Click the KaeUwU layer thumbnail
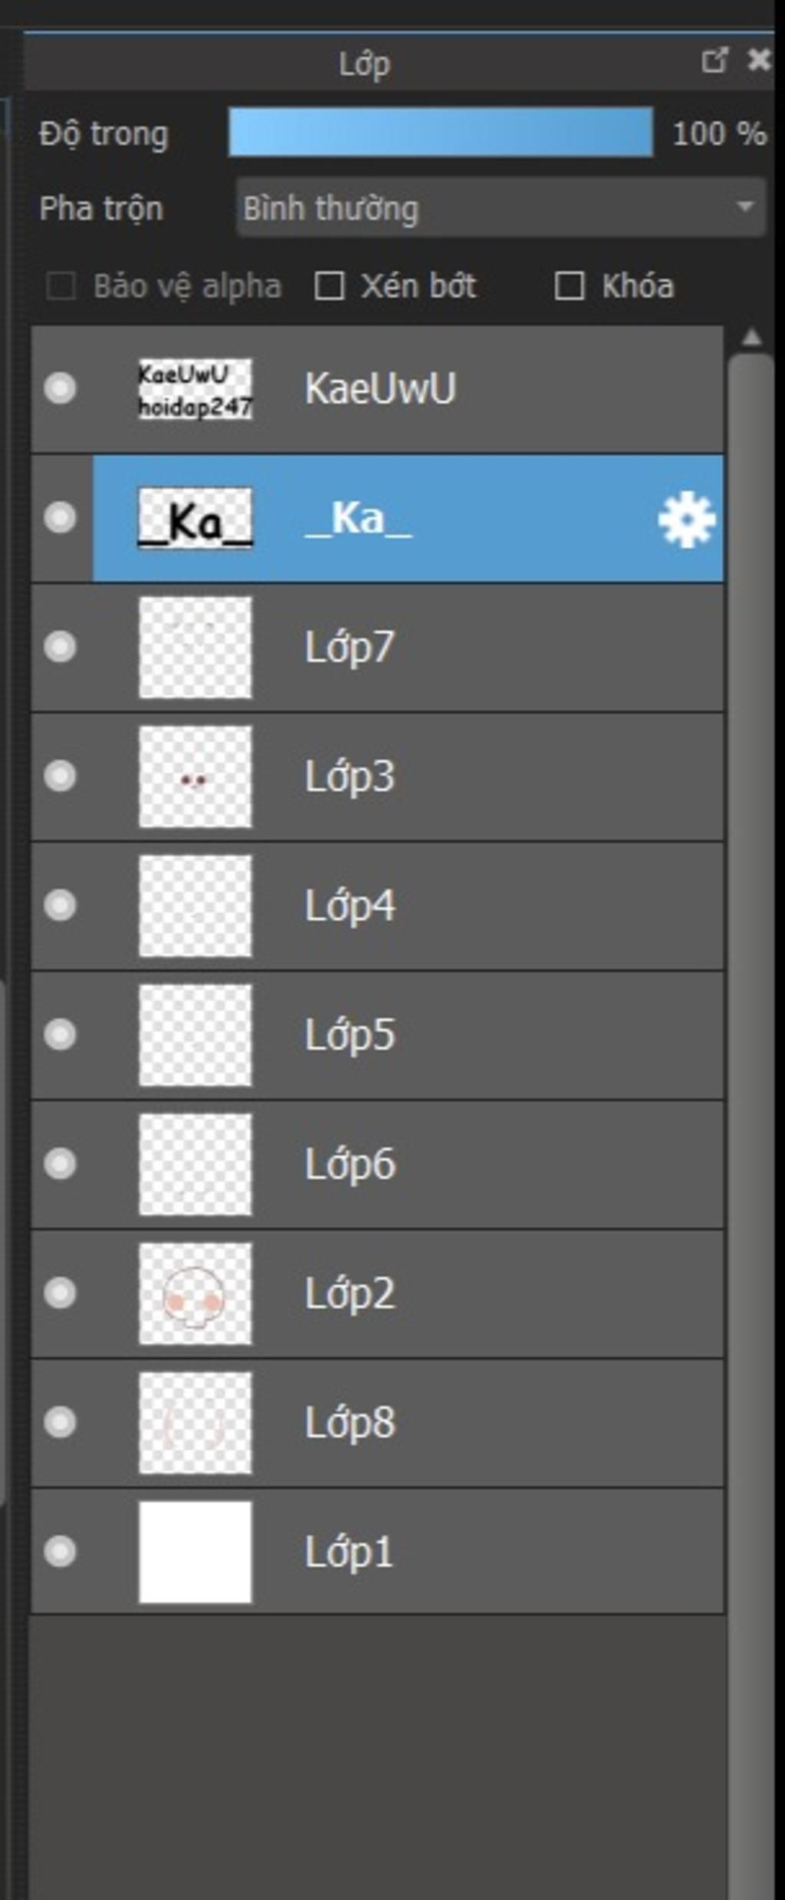 coord(195,388)
